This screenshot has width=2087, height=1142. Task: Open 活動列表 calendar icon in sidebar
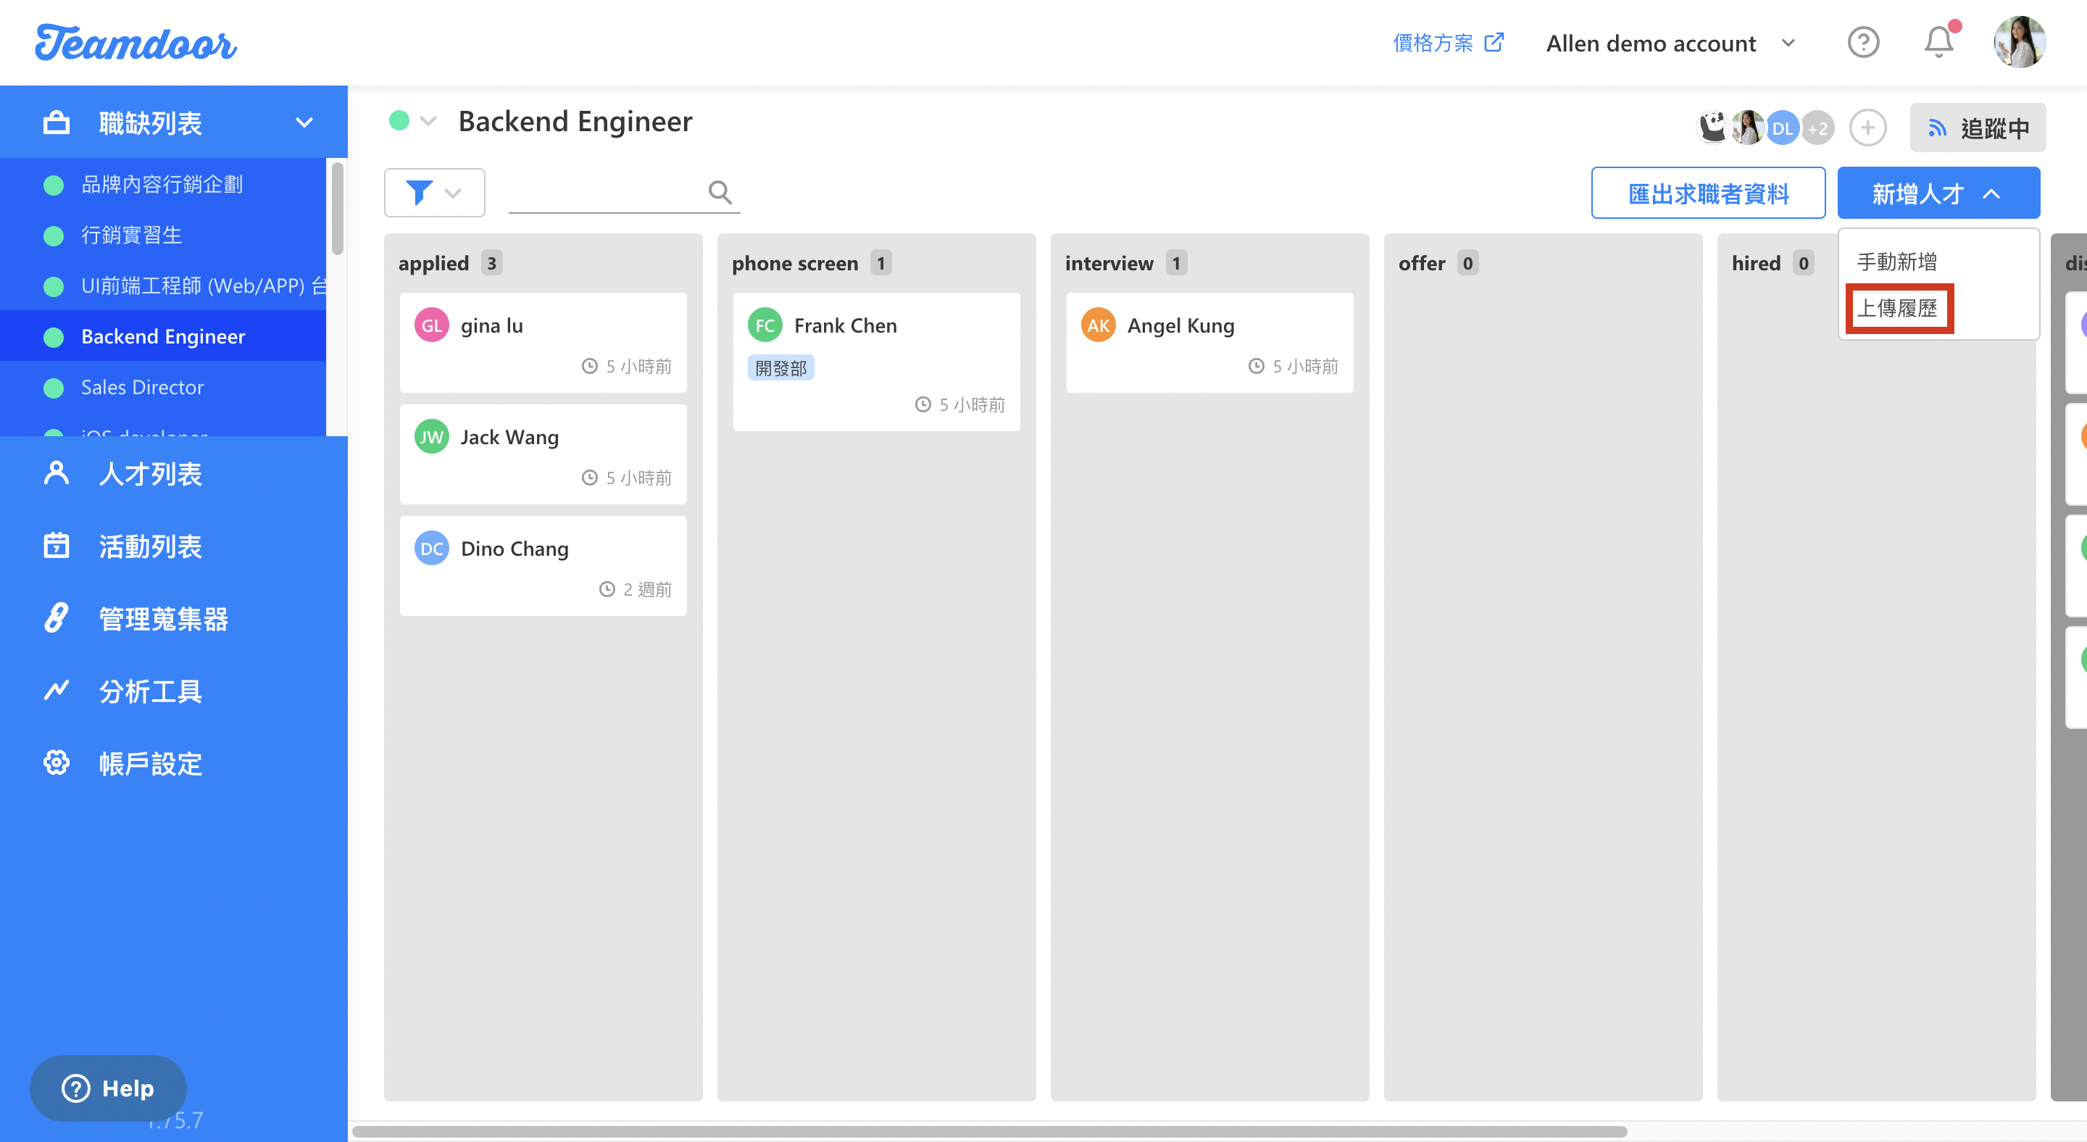(x=56, y=546)
